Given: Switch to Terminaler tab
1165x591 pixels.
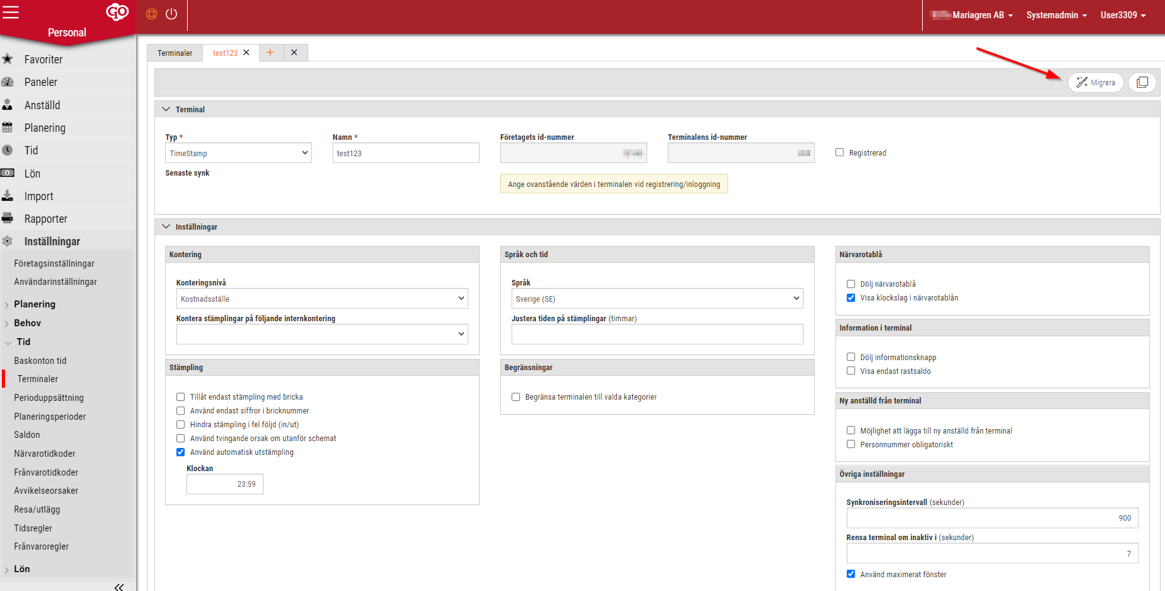Looking at the screenshot, I should [x=175, y=53].
